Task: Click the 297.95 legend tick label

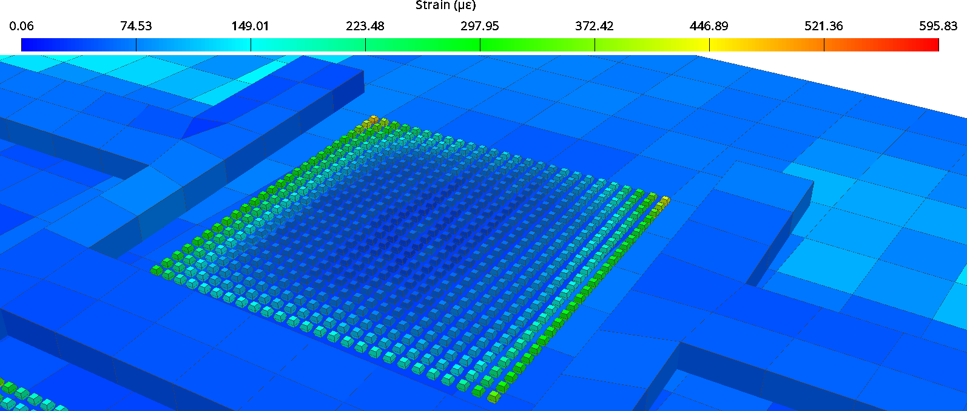Action: [x=480, y=26]
